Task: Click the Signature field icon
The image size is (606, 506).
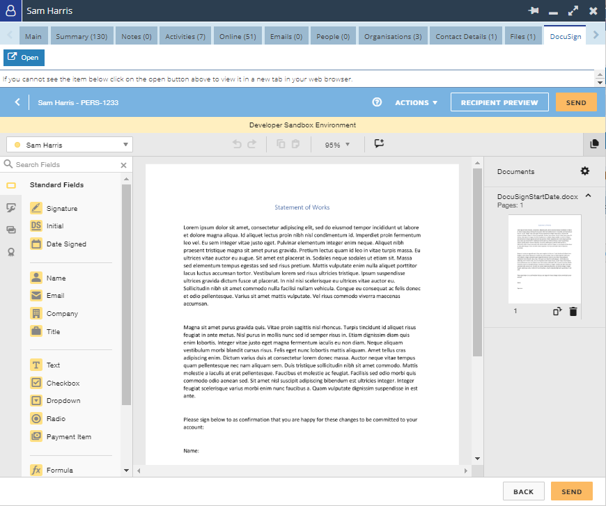Action: pyautogui.click(x=36, y=208)
